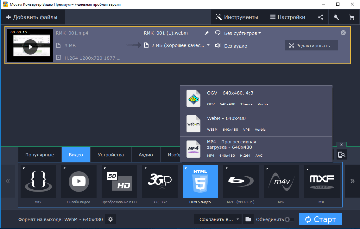This screenshot has height=229, width=360.
Task: Click the Добавить файлы button
Action: 32,17
